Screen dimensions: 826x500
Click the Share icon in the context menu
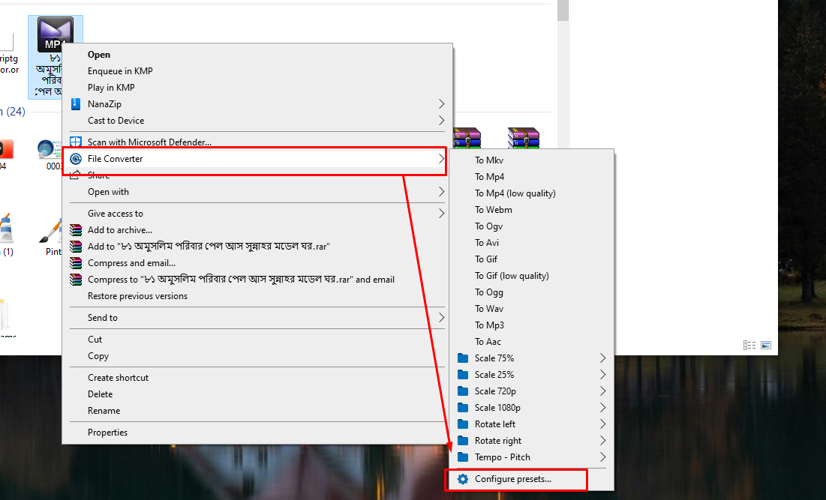[76, 175]
